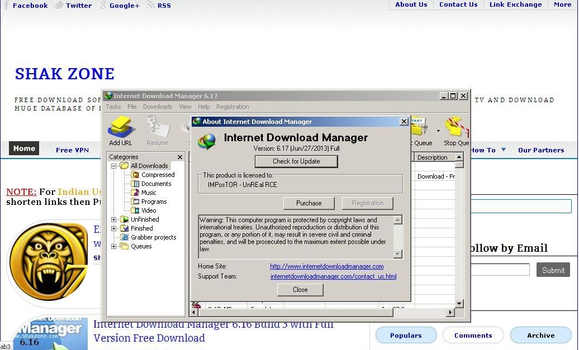Select the Compressed category folder icon
This screenshot has width=579, height=350.
tap(135, 175)
